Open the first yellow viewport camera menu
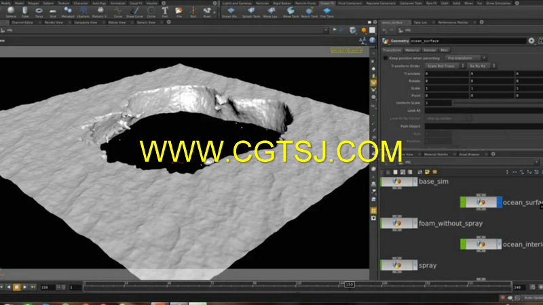 click(339, 50)
